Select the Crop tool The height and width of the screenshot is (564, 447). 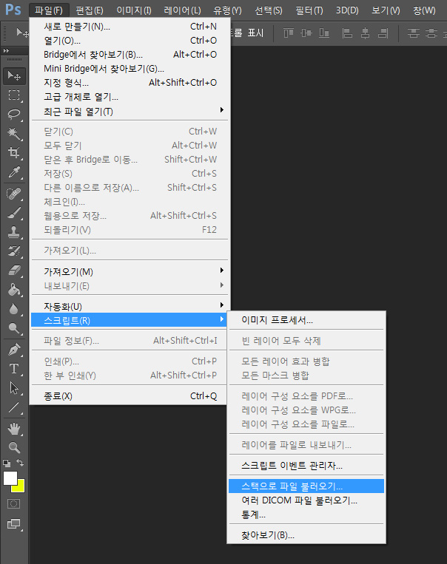pos(13,153)
